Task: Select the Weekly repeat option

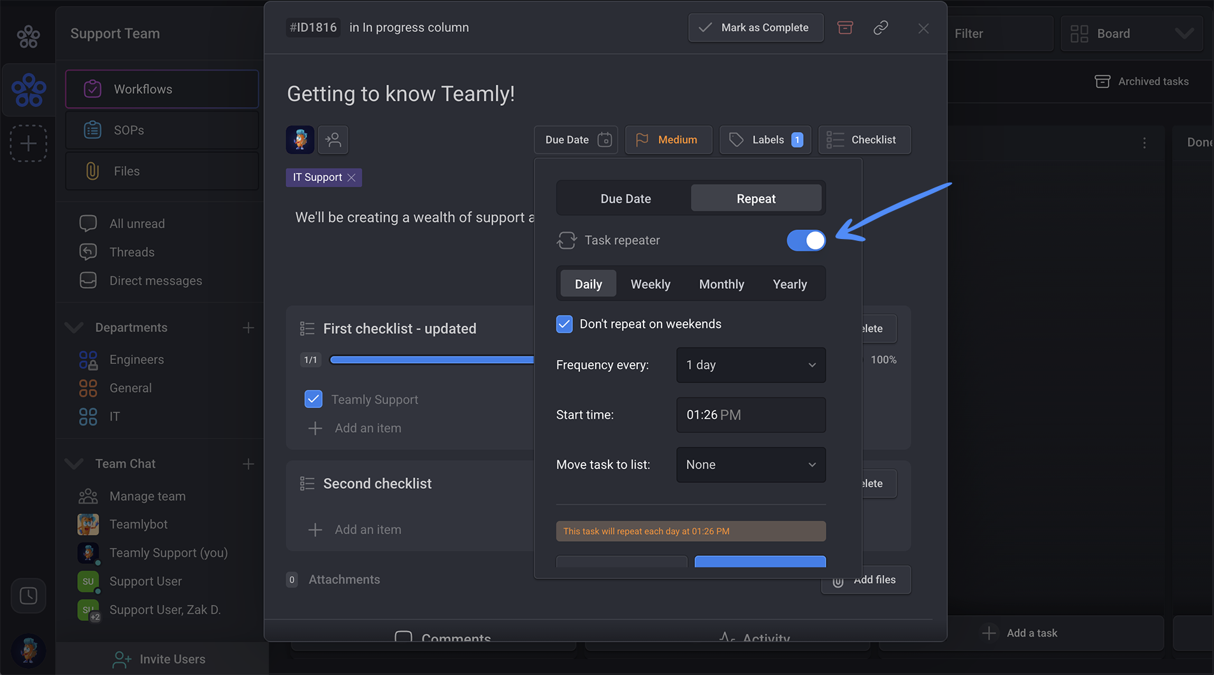Action: point(650,284)
